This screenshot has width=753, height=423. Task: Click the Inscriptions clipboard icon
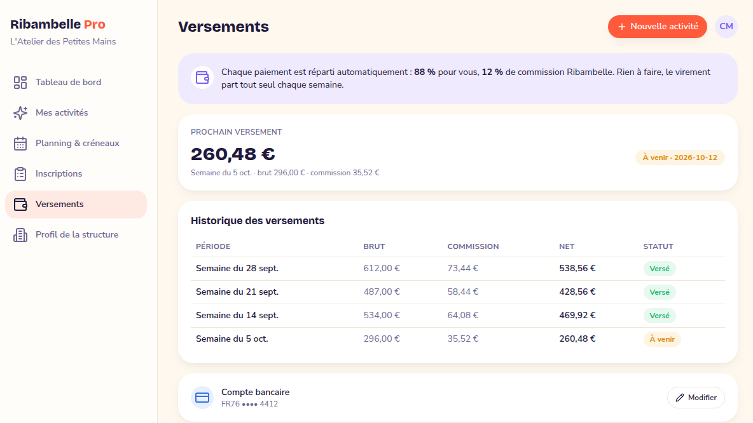pos(20,173)
